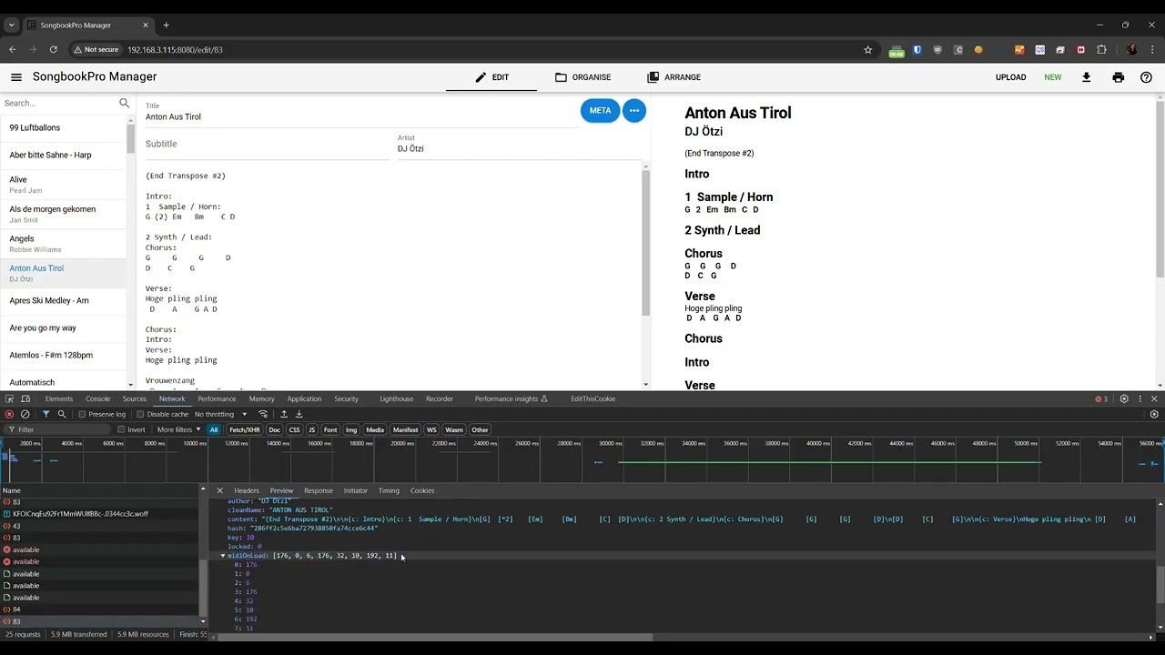Image resolution: width=1165 pixels, height=655 pixels.
Task: Click the 3 errors indicator in DevTools
Action: (1101, 398)
